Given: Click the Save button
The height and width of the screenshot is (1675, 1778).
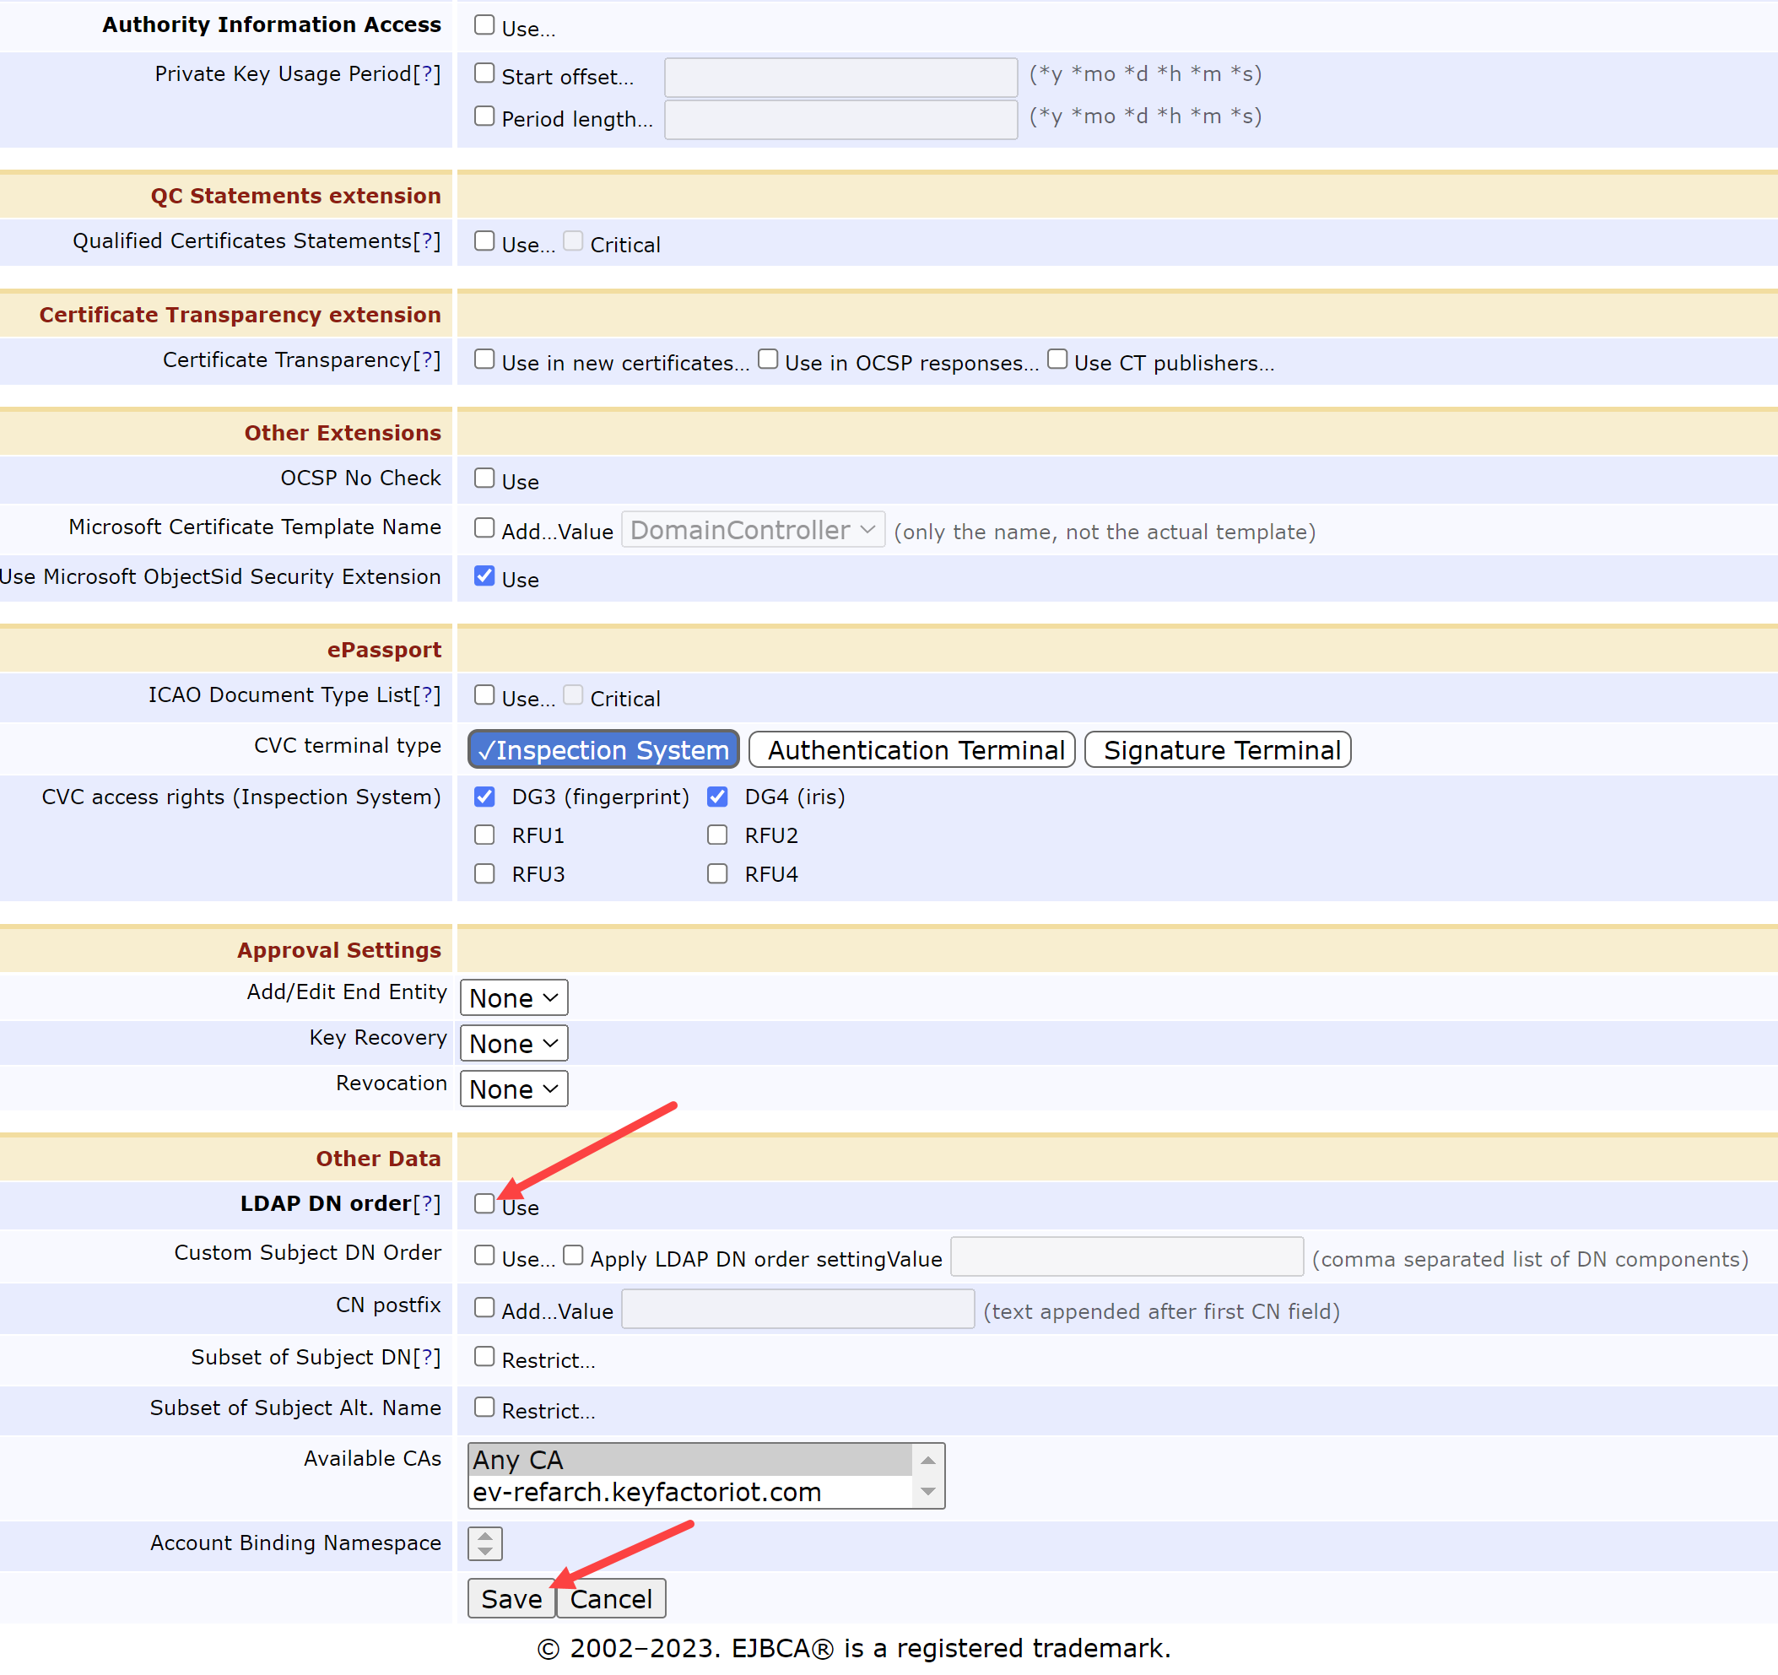Looking at the screenshot, I should pos(511,1599).
